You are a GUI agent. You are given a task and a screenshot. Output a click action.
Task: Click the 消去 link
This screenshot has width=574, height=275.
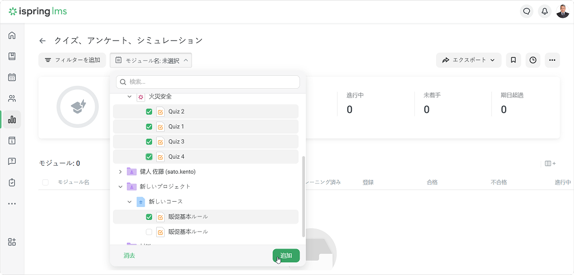pyautogui.click(x=129, y=256)
